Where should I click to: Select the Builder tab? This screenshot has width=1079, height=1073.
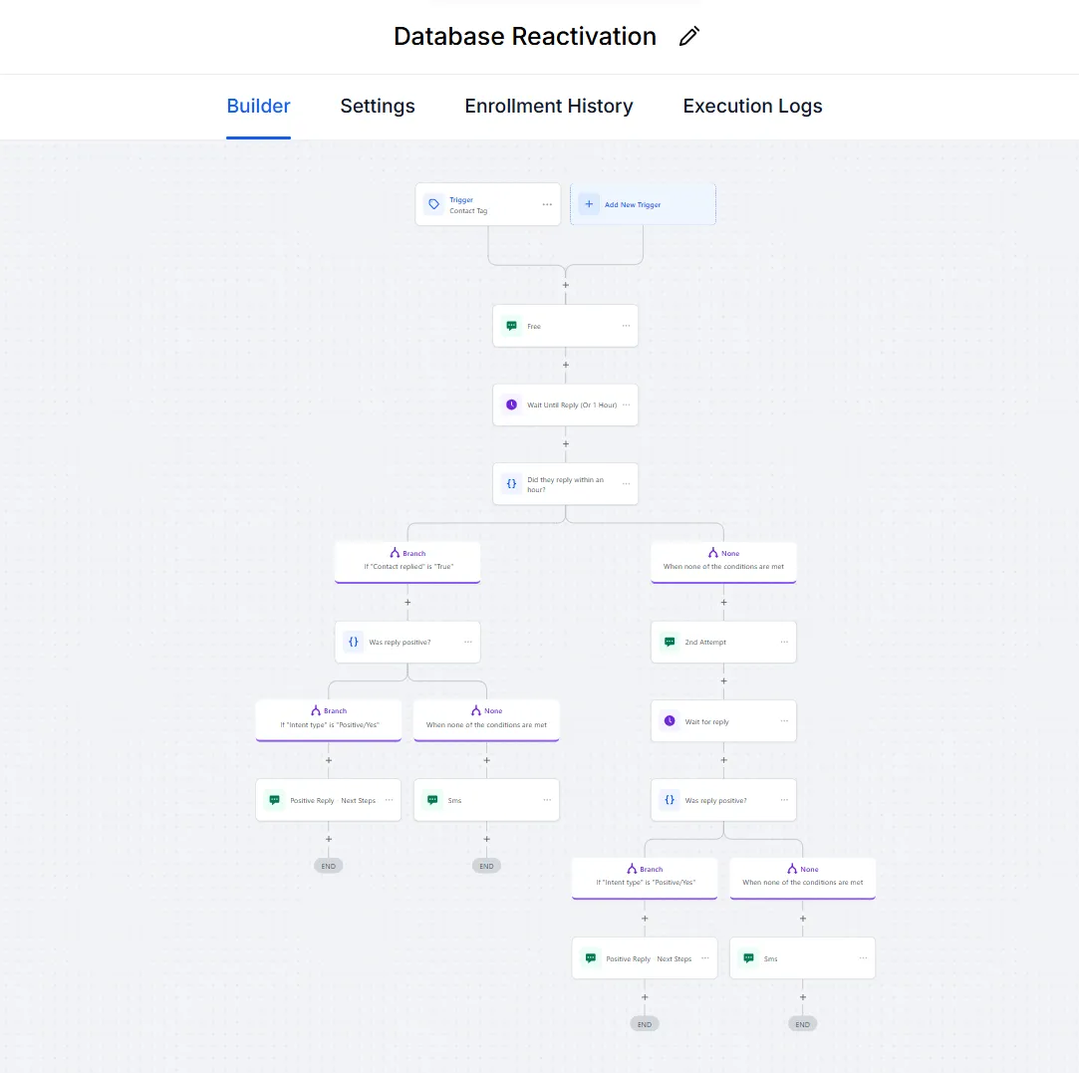coord(258,107)
